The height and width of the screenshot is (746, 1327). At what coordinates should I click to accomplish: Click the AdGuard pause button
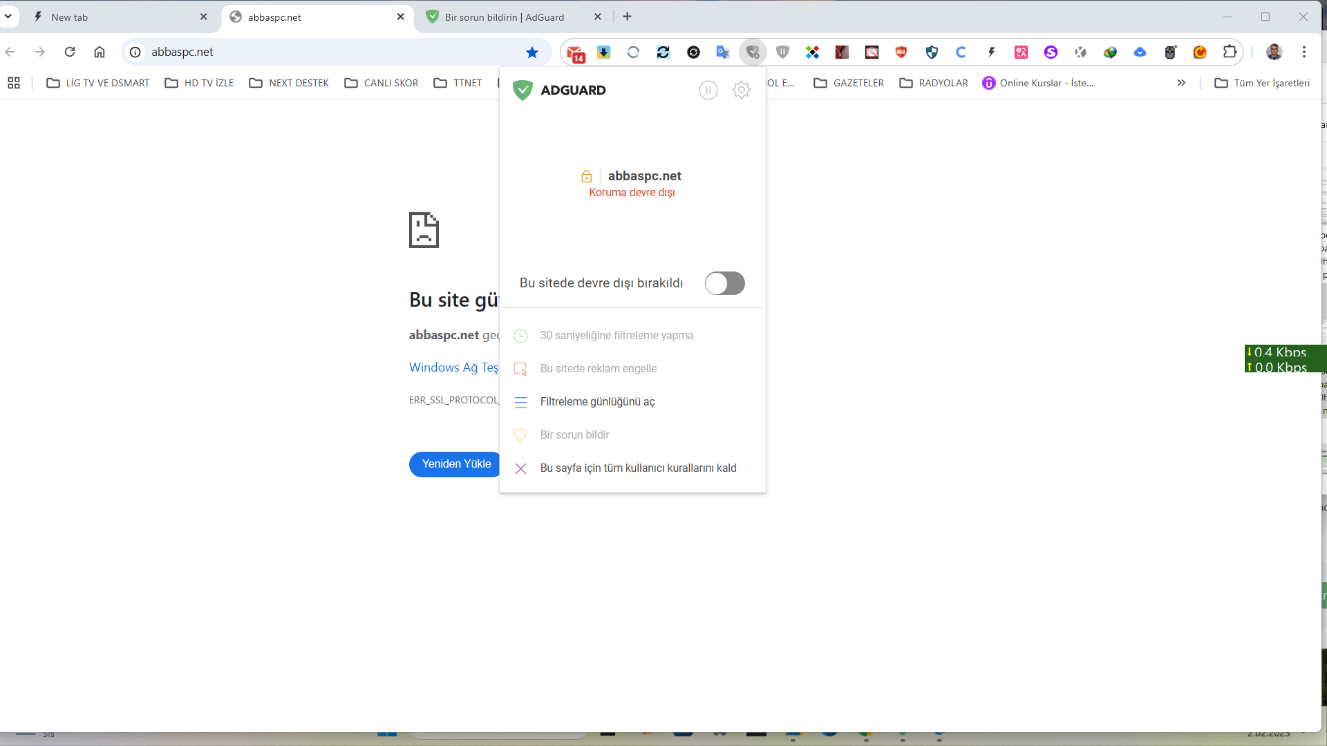click(708, 89)
